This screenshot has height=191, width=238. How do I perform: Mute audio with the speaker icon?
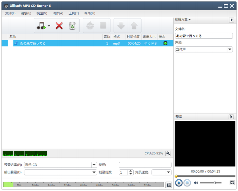[x=196, y=183]
